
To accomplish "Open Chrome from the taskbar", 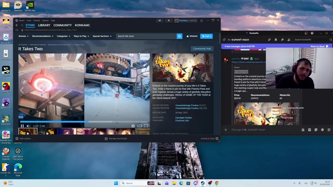I will [217, 183].
